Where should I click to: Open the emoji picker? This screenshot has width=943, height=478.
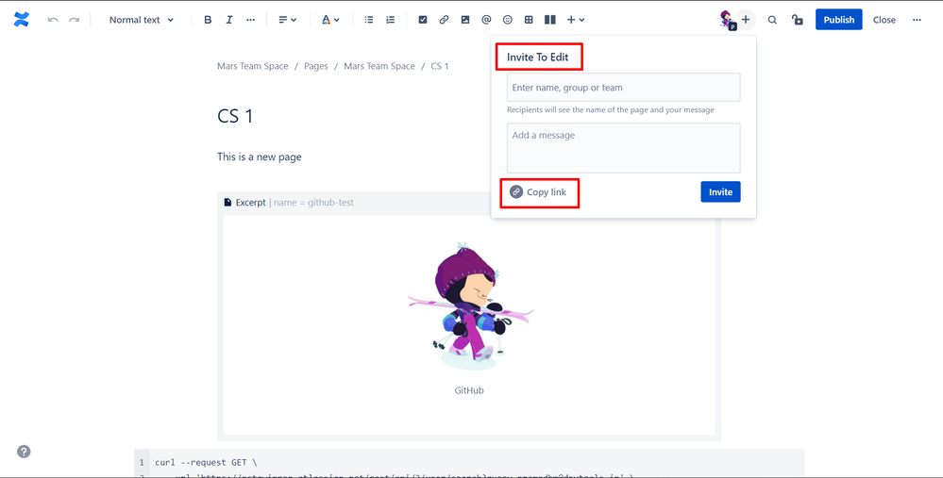508,20
